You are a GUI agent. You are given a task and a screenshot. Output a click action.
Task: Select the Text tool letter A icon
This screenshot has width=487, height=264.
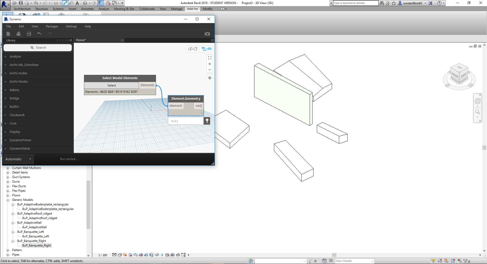[x=77, y=3]
